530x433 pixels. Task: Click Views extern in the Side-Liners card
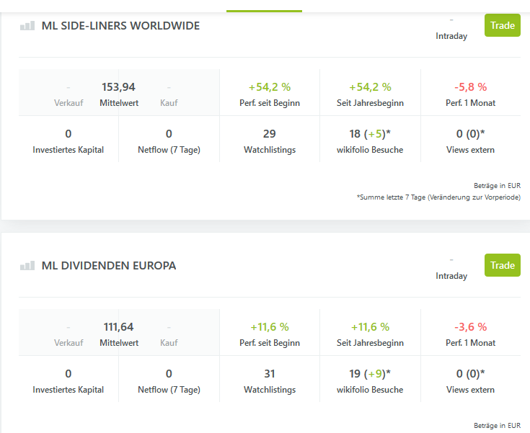[470, 149]
